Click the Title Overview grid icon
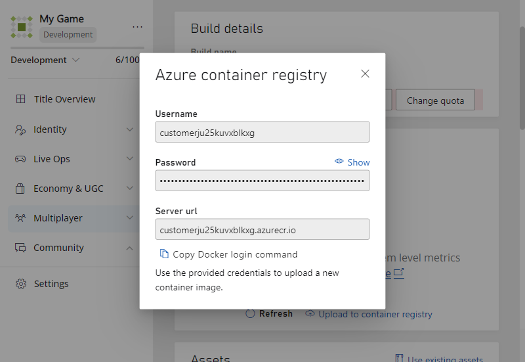525x362 pixels. click(20, 99)
